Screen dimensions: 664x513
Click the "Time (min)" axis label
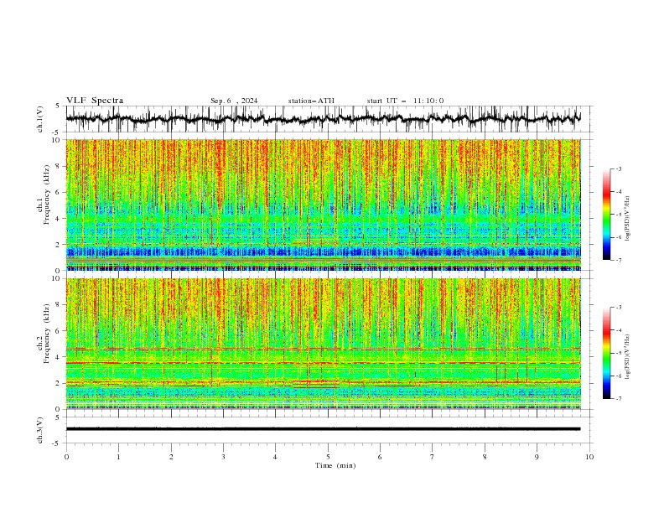pyautogui.click(x=335, y=465)
